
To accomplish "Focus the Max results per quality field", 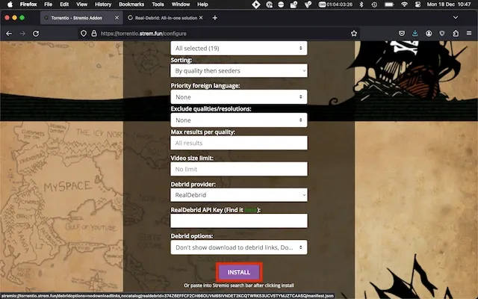I will (x=239, y=143).
